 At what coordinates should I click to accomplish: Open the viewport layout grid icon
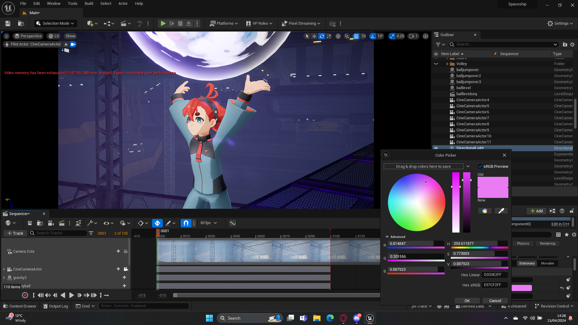pos(425,36)
